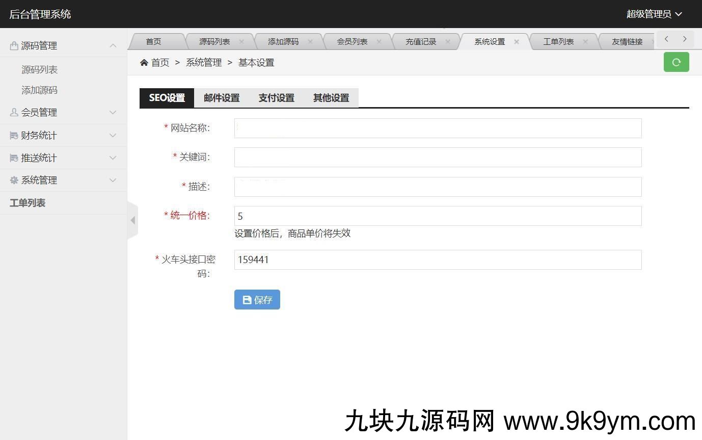Click the 网站名称 input field
This screenshot has height=440, width=702.
[438, 128]
